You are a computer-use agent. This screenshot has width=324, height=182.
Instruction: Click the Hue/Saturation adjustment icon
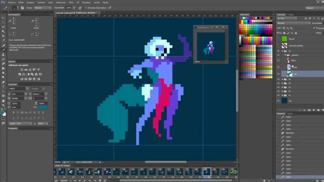19,74
